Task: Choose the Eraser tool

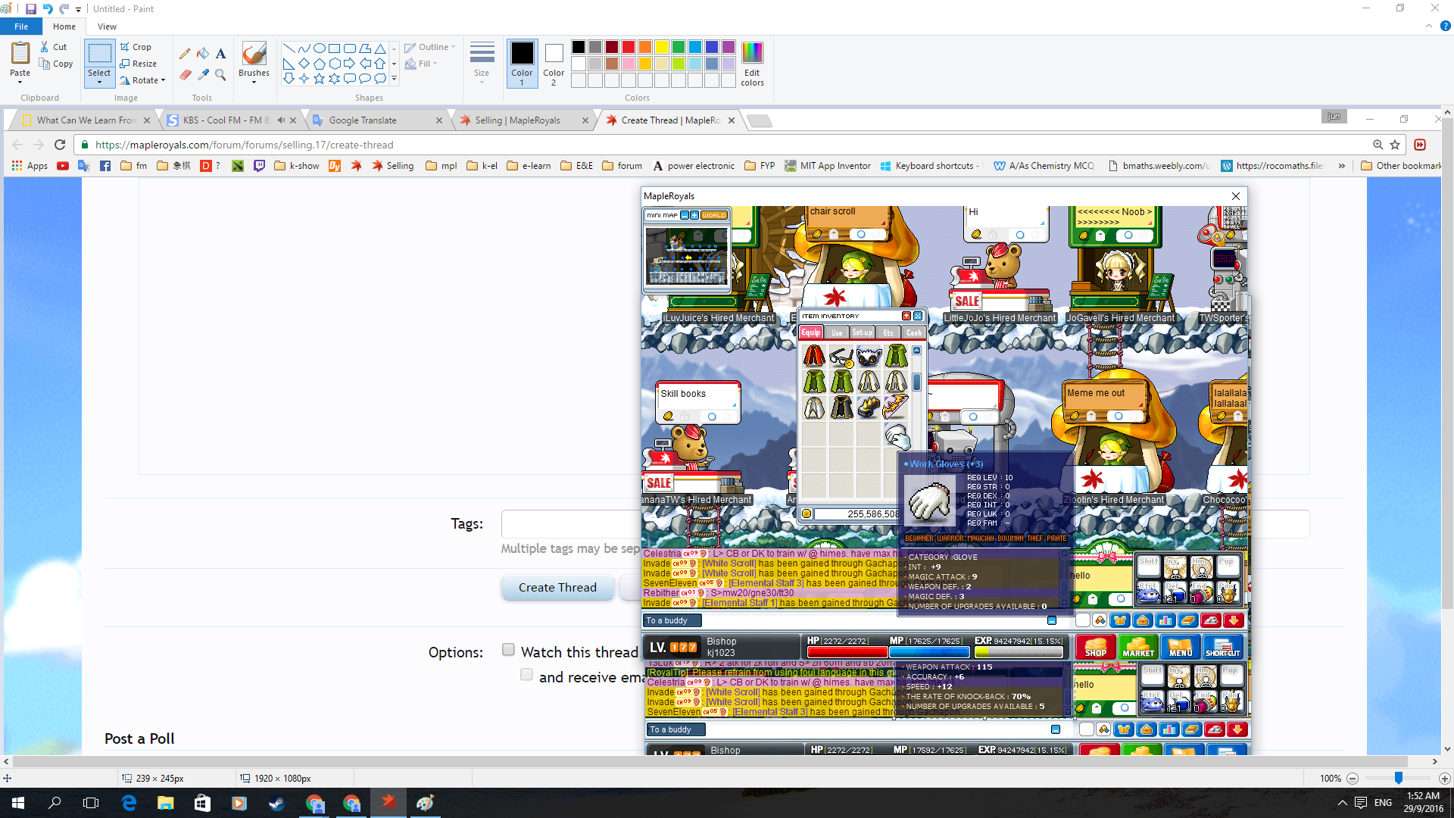Action: pos(185,74)
